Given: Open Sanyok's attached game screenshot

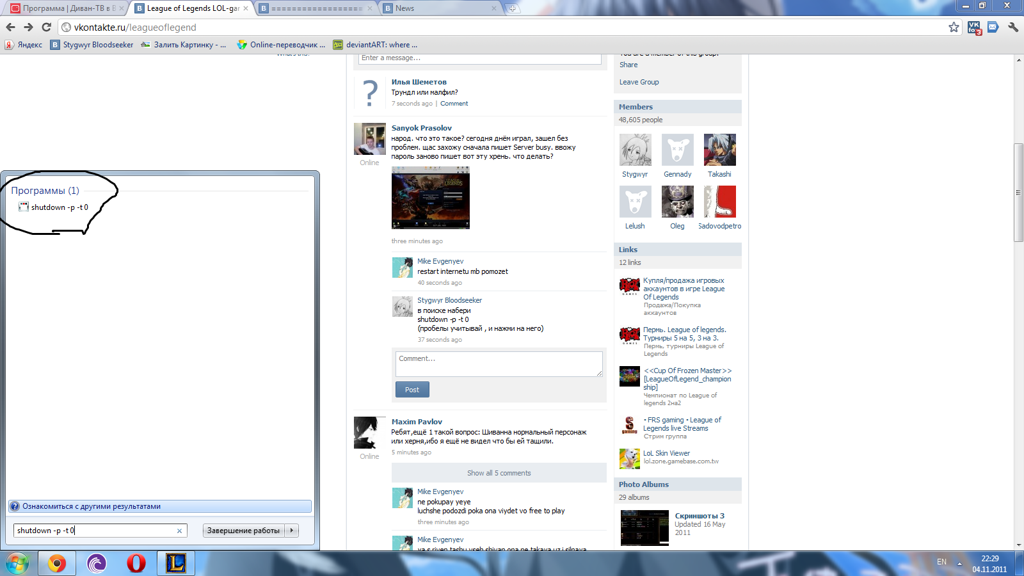Looking at the screenshot, I should click(431, 198).
